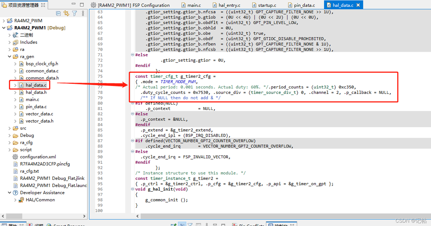Select the Includes tree item
431x226 pixels.
click(29, 42)
